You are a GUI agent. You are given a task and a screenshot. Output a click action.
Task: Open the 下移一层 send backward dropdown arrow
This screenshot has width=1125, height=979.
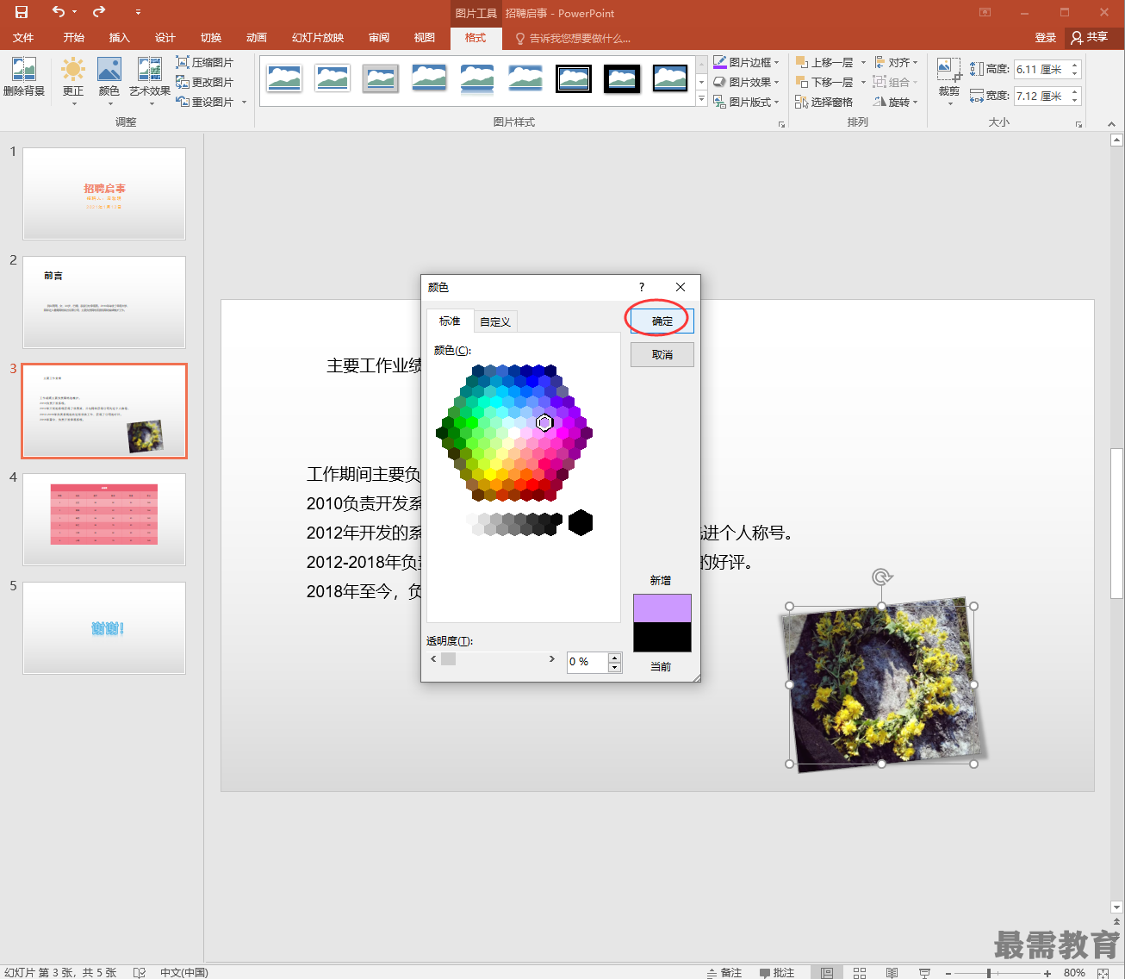(863, 82)
